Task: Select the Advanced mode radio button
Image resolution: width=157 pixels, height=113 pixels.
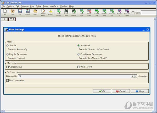Action: click(78, 46)
